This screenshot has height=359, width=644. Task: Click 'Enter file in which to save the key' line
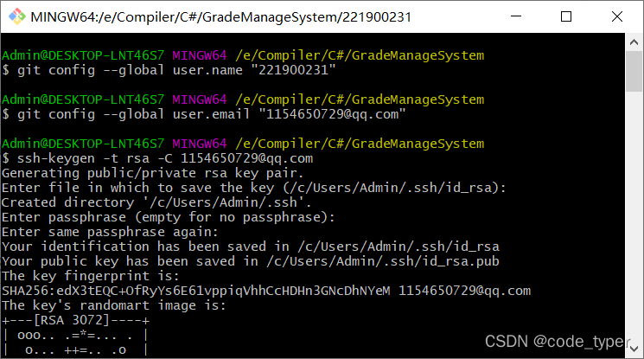pos(254,188)
